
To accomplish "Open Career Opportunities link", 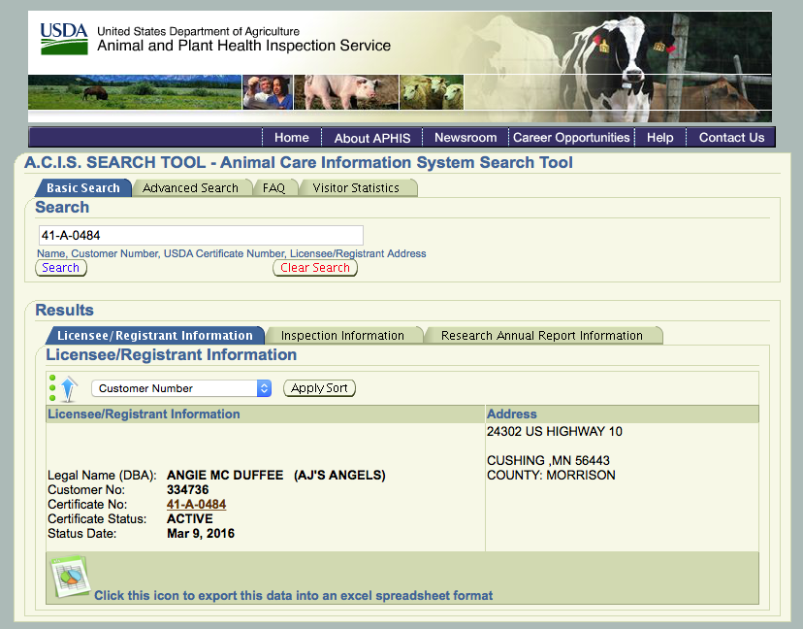I will 571,138.
